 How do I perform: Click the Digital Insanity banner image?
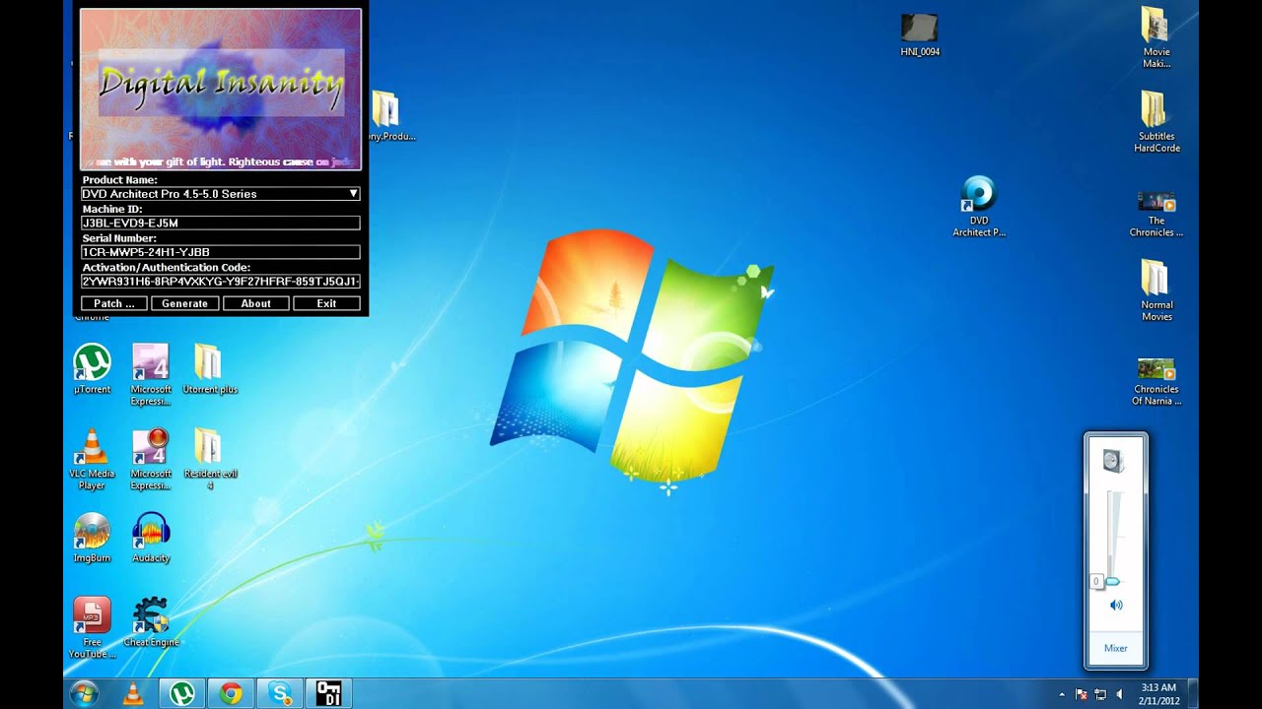coord(221,89)
